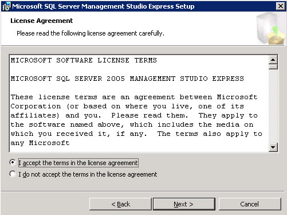Screen dimensions: 287x215
Task: Click the 'Please read the following' instruction text
Action: [91, 33]
